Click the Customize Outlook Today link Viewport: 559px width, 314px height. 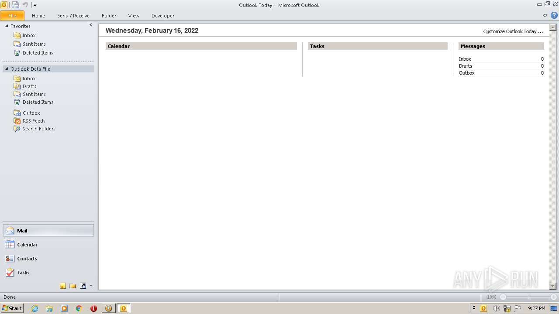[x=513, y=31]
